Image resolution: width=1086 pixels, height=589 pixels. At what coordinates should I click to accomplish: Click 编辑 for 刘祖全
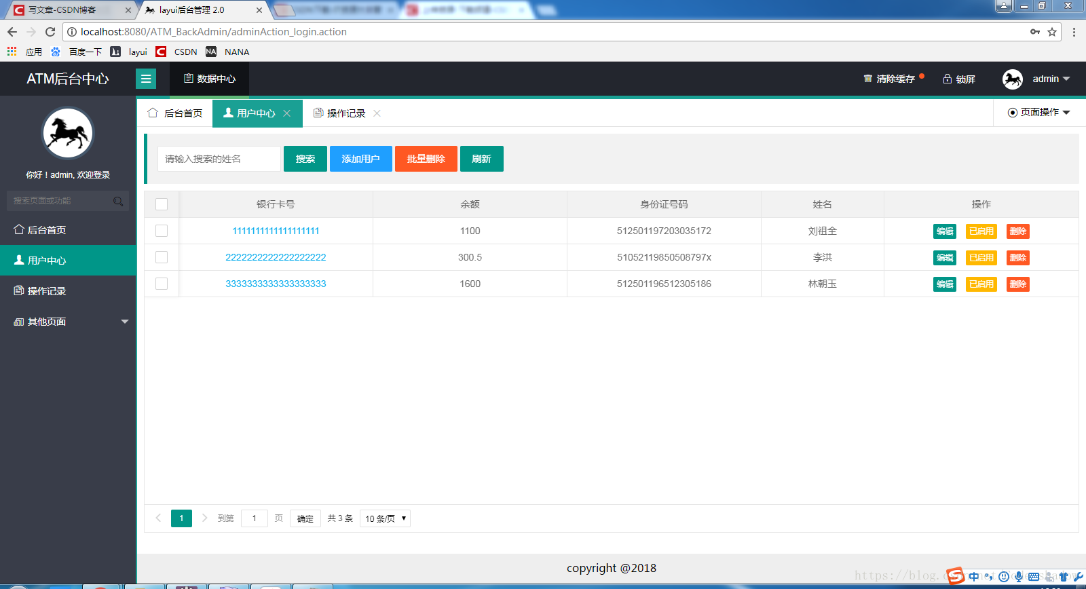945,231
